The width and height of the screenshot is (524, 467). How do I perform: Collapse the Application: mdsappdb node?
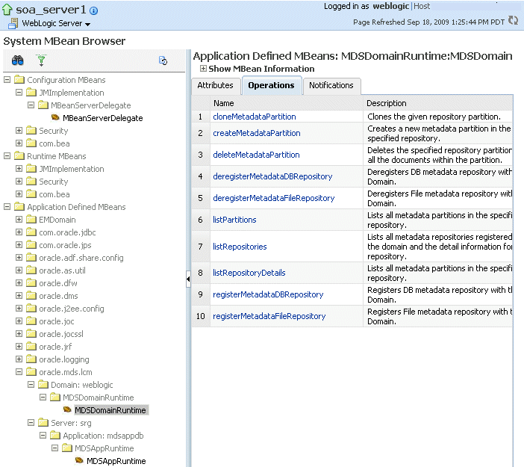43,435
